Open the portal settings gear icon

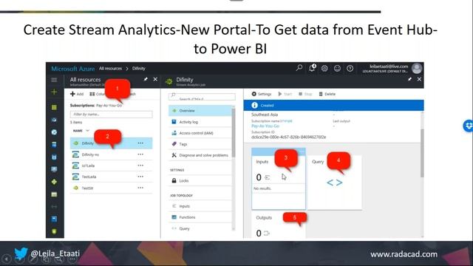tap(324, 69)
